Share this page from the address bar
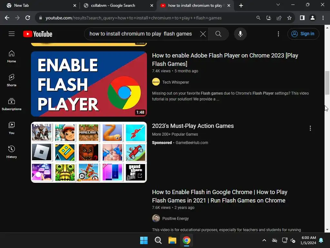 279,18
